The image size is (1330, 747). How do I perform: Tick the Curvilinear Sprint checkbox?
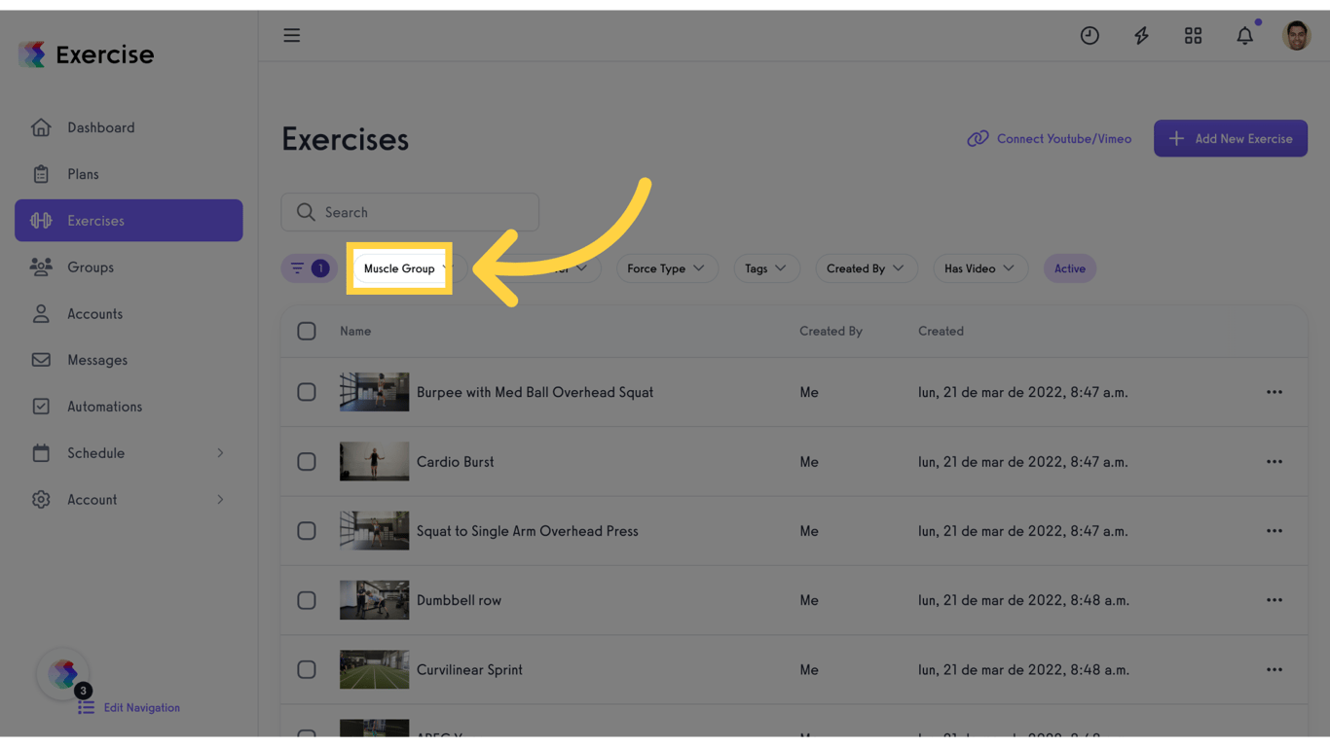[x=307, y=670]
